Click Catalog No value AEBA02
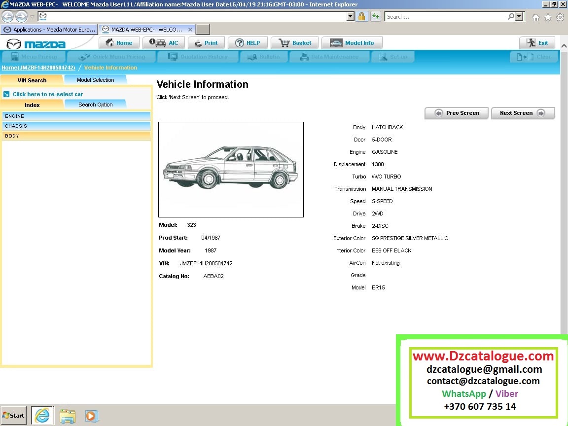Screen dimensions: 568x426 tap(213, 276)
